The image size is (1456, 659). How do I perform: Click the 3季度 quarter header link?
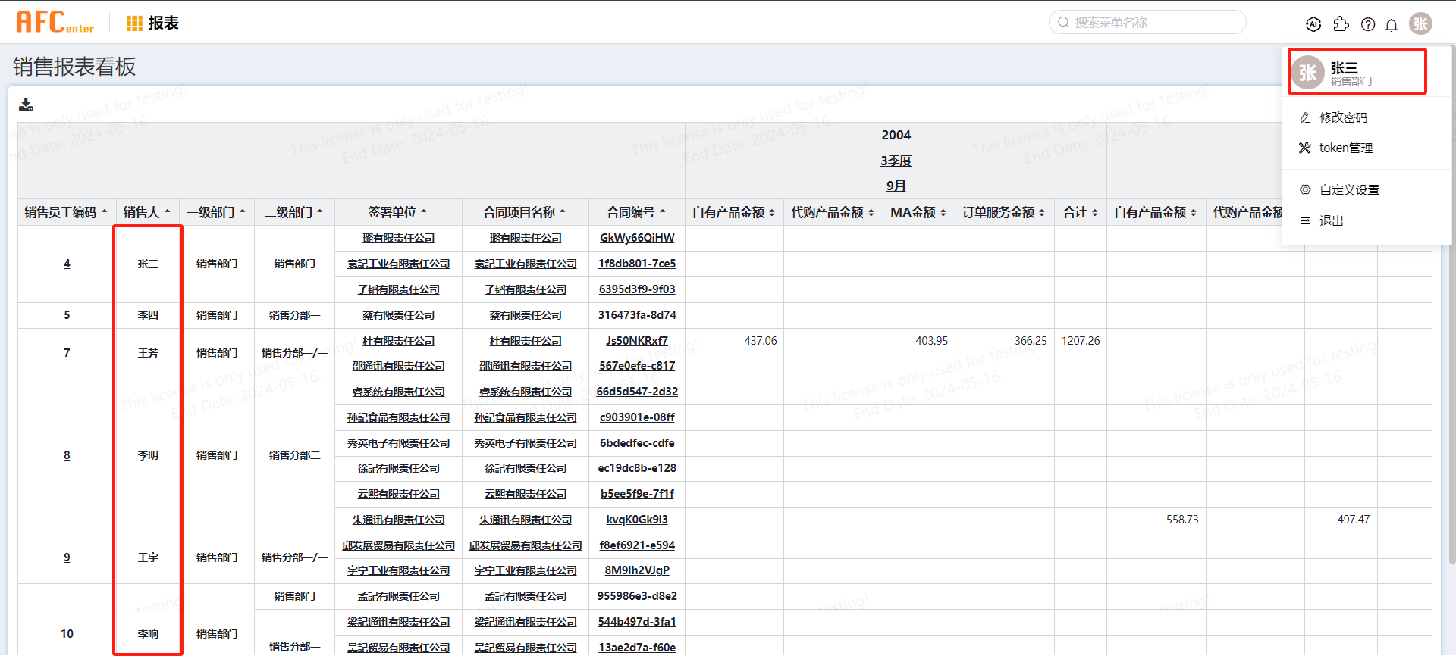(x=896, y=161)
